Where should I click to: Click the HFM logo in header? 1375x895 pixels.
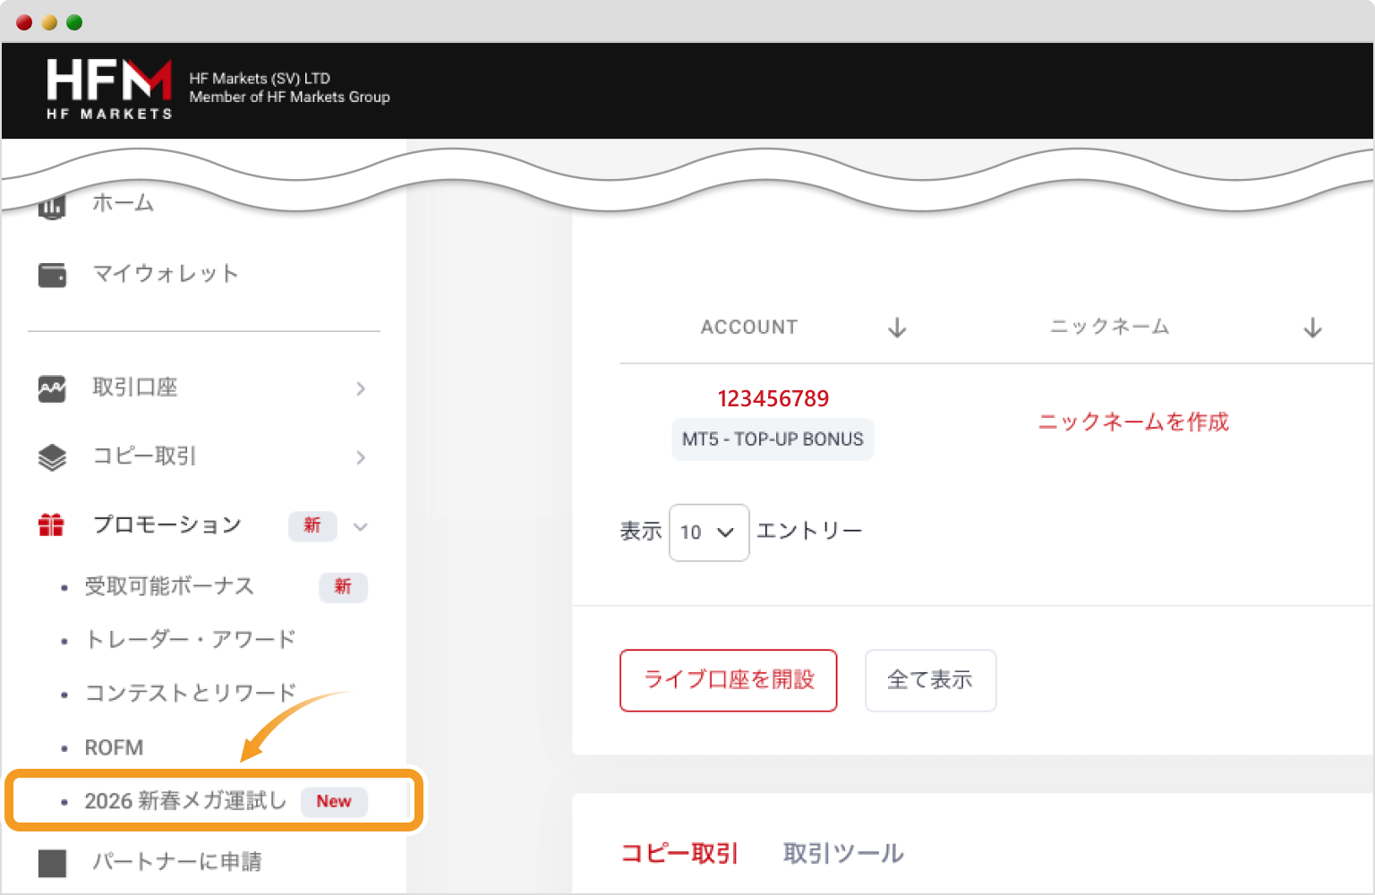point(109,89)
